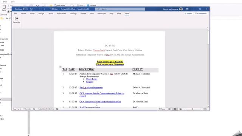Open the Design tab
The image size is (242, 136).
point(41,14)
